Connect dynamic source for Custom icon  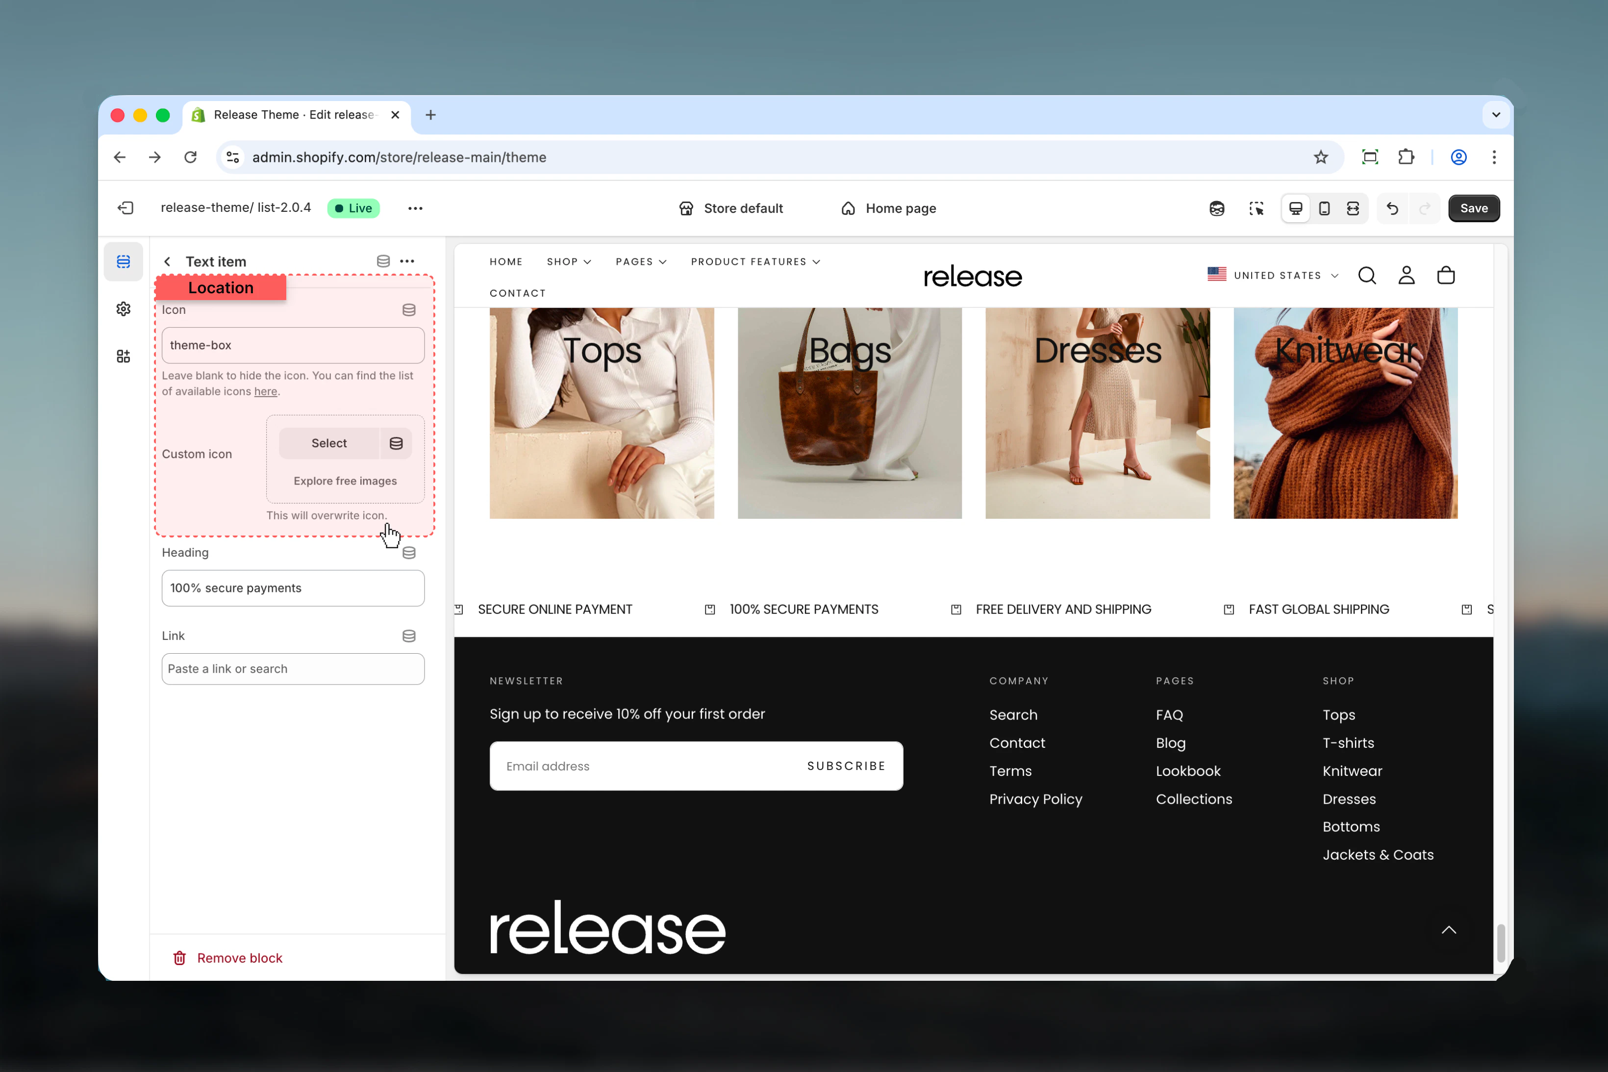(x=396, y=443)
